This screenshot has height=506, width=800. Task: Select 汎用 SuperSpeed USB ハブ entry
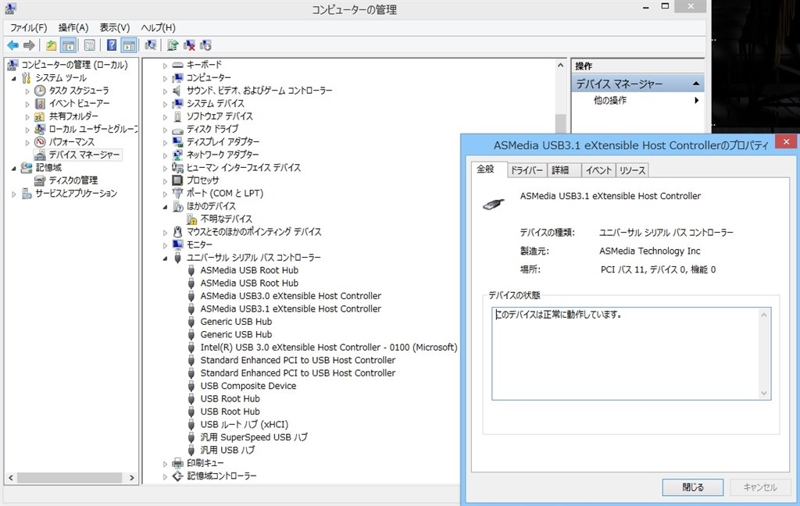pos(254,437)
